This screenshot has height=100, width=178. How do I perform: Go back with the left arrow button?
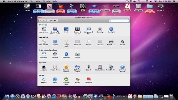click(x=40, y=21)
